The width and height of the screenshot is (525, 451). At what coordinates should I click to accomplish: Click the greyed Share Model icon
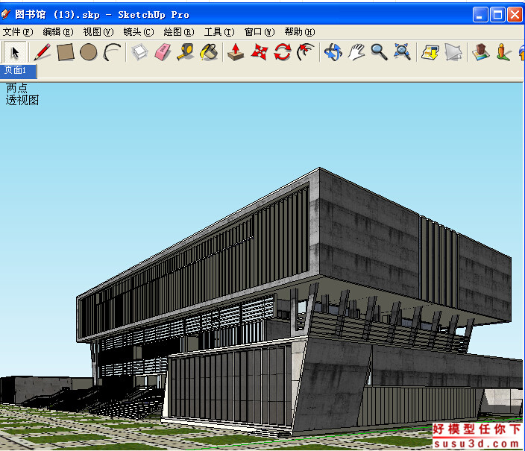tap(453, 52)
